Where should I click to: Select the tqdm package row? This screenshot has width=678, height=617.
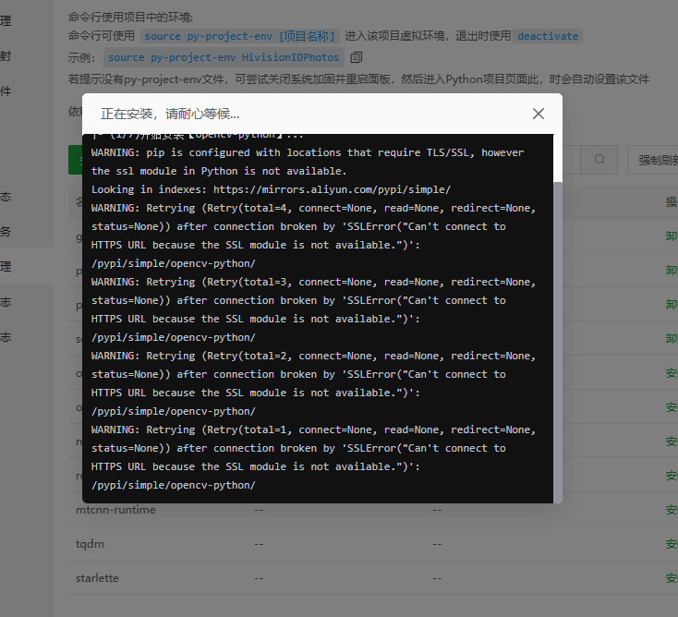click(x=373, y=543)
